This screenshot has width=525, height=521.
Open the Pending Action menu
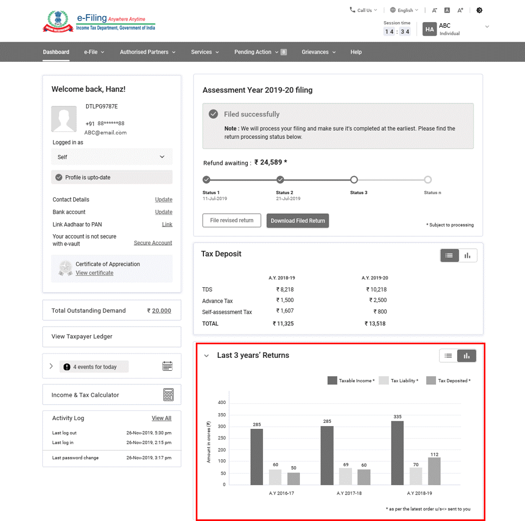[253, 52]
